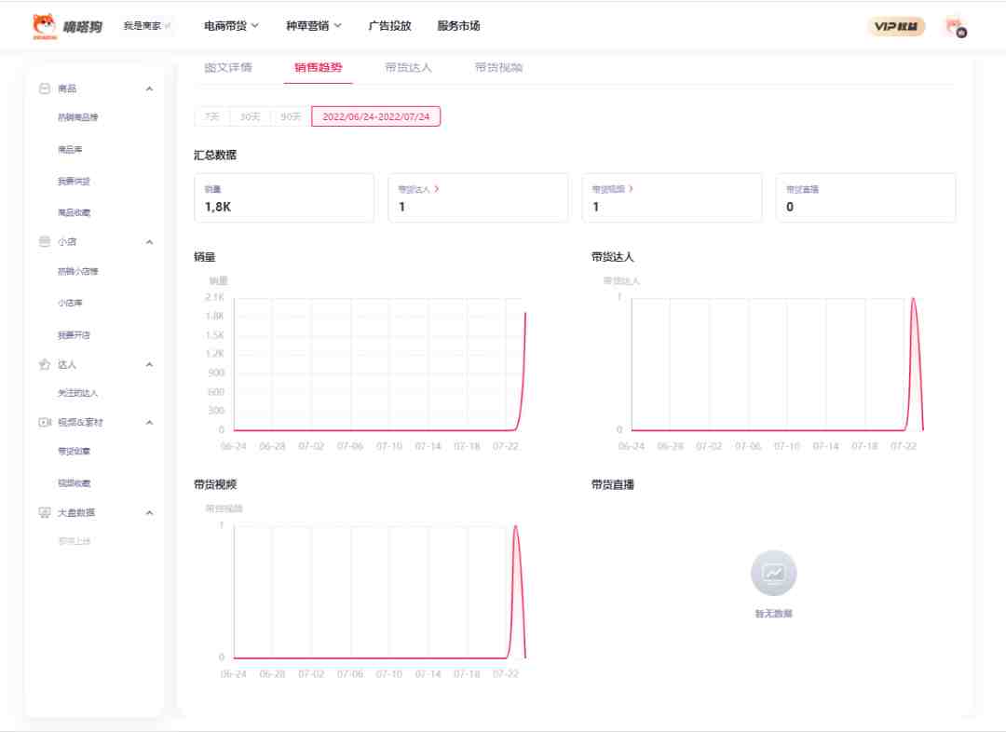The image size is (1006, 732).
Task: Click the 汇总数据 heading
Action: [x=215, y=156]
